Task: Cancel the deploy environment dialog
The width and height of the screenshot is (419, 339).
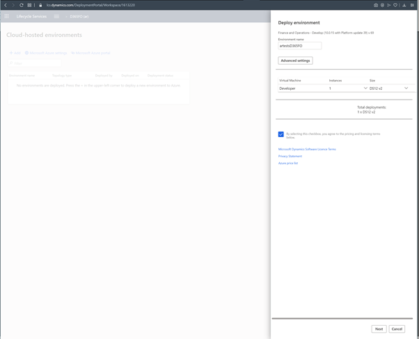Action: coord(397,329)
